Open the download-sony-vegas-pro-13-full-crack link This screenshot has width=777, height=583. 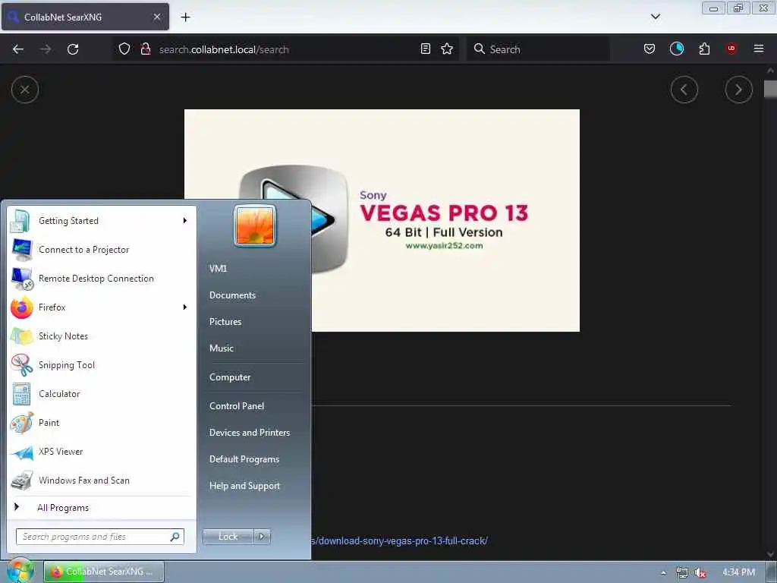pos(399,540)
